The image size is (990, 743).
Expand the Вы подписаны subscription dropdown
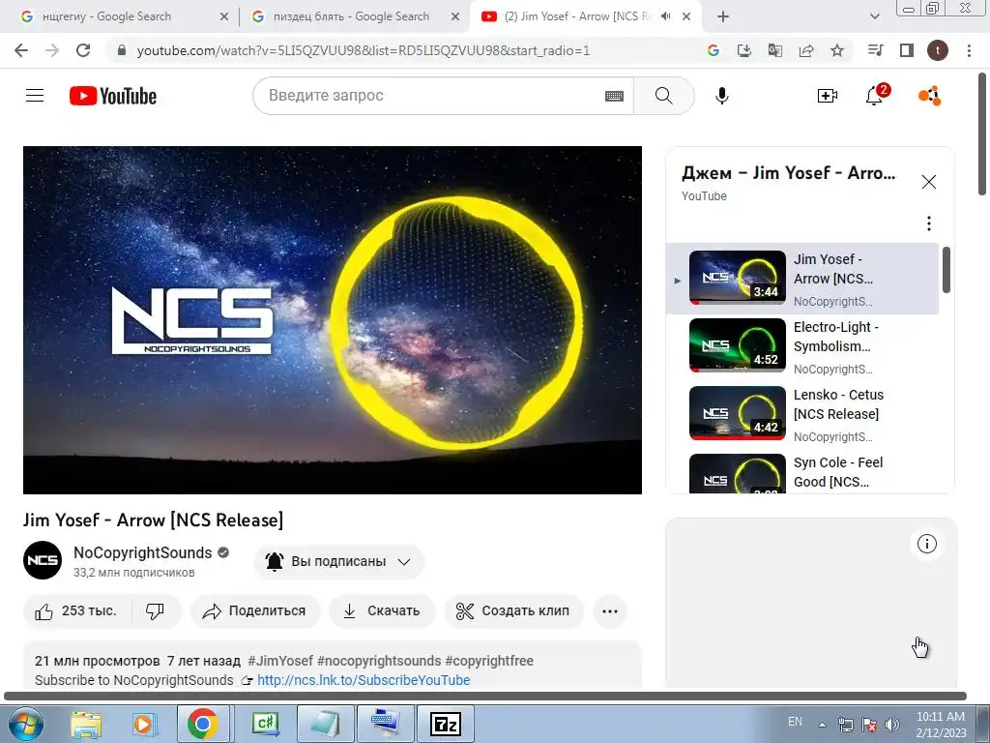click(x=339, y=561)
